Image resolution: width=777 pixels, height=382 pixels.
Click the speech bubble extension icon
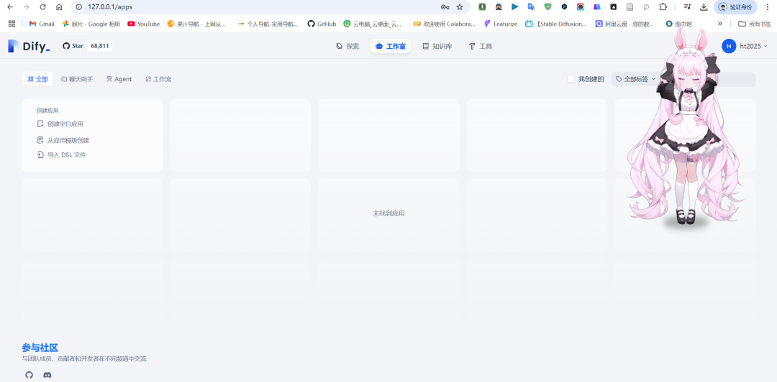click(x=646, y=7)
